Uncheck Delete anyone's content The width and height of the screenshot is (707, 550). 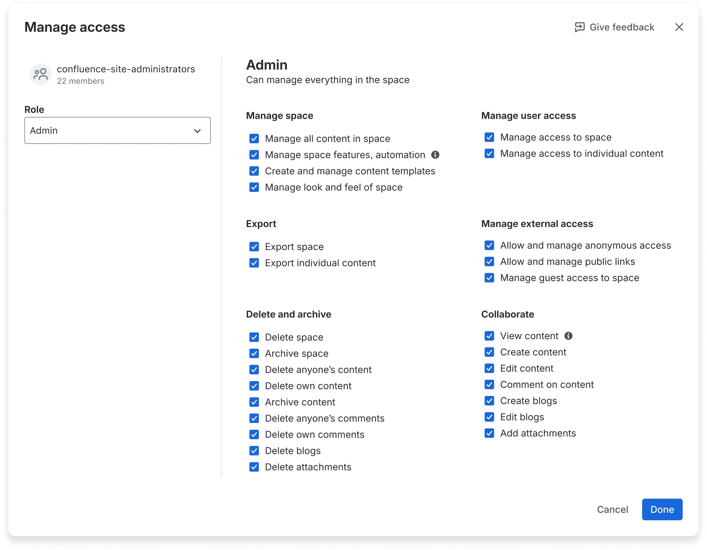tap(254, 370)
